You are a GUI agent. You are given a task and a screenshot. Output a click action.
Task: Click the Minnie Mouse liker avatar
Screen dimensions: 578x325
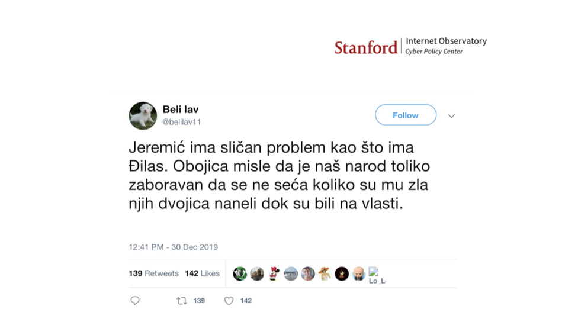(274, 273)
